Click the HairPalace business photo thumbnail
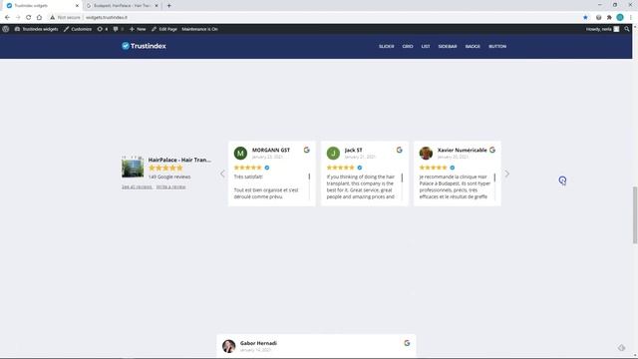638x359 pixels. [x=133, y=167]
